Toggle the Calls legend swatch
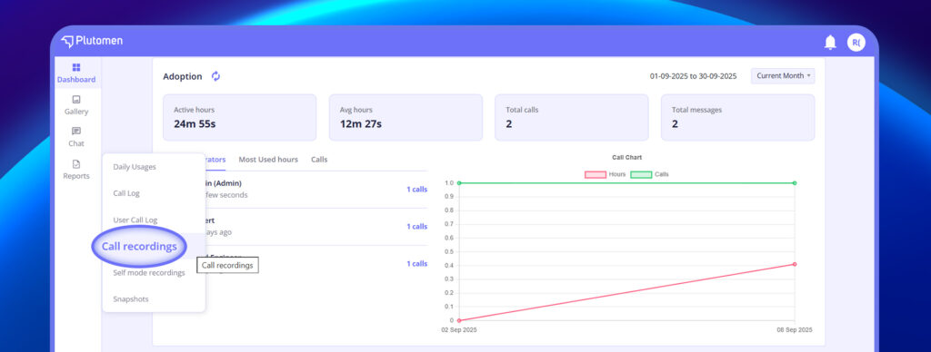931x352 pixels. click(x=641, y=175)
